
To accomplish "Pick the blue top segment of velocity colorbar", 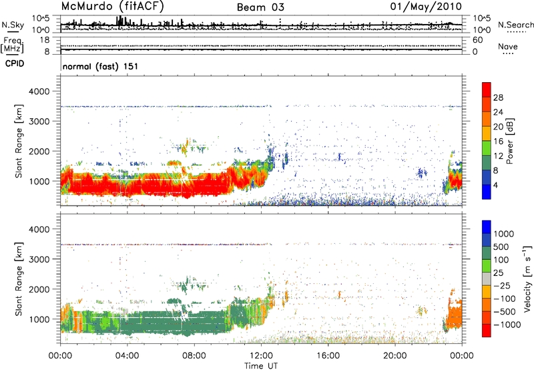I will (487, 227).
